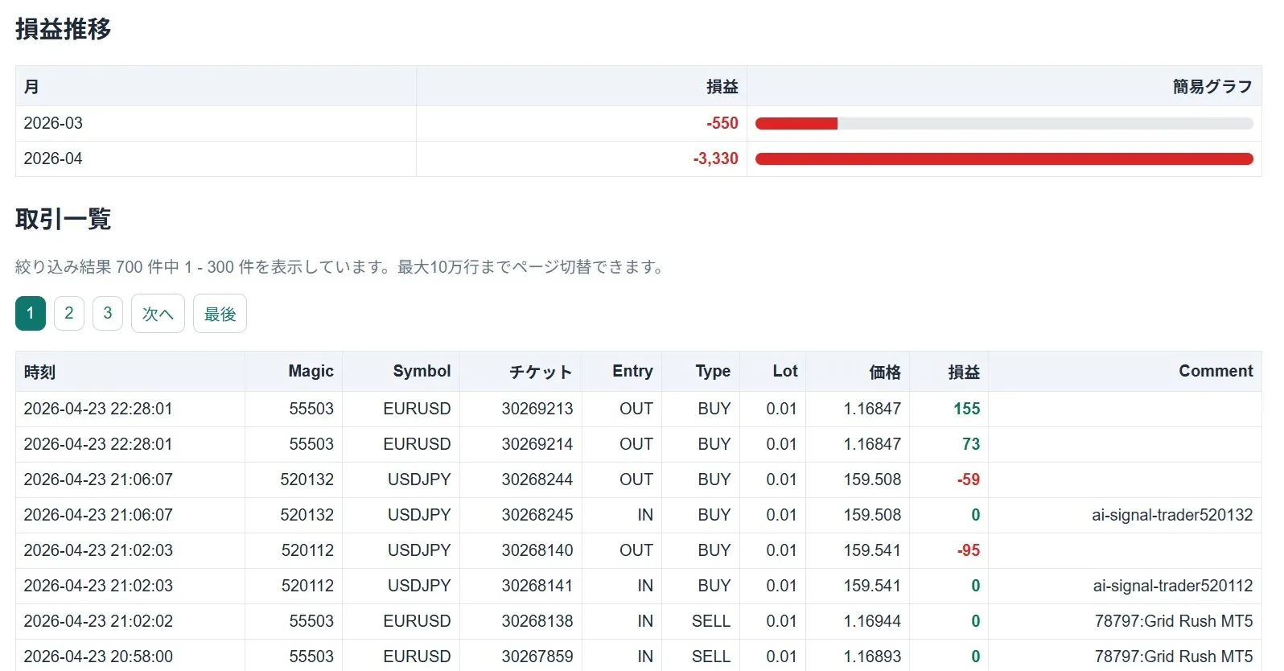Click the 価格 column header

884,372
